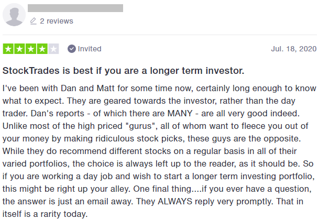Click the fourth green rating star

pyautogui.click(x=42, y=49)
